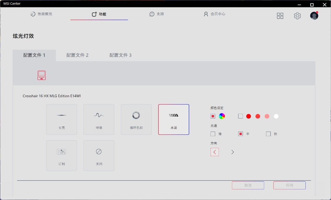Select the 水波 wave lighting effect
Screen dimensions: 331x200
click(x=174, y=119)
